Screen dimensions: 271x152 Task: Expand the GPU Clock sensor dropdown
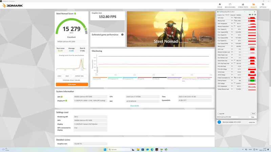pos(232,18)
